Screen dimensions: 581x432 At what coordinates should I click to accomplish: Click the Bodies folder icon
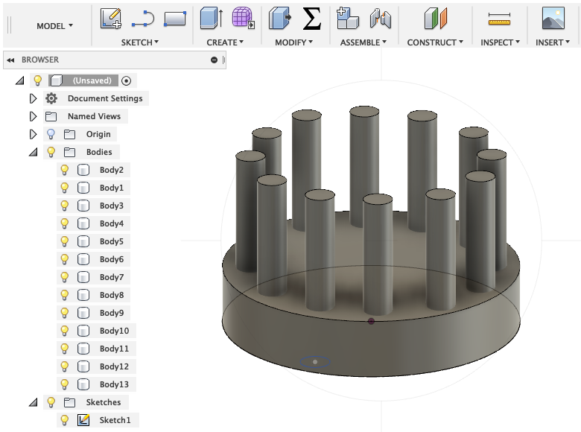(x=69, y=152)
